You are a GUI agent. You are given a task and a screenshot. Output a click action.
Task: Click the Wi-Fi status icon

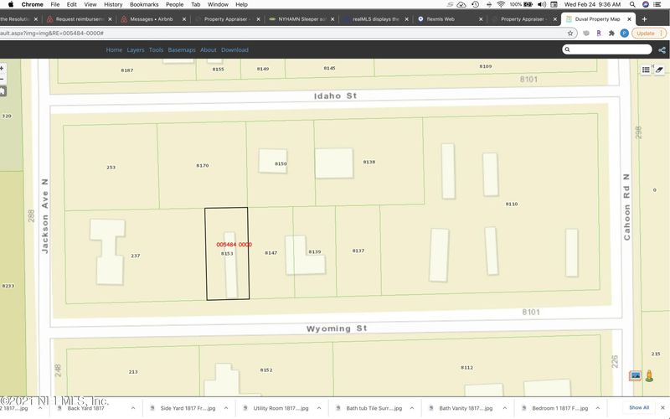(501, 4)
